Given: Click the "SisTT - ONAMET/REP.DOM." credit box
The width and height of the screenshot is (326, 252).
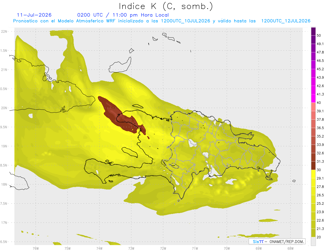Looking at the screenshot, I should tap(277, 241).
